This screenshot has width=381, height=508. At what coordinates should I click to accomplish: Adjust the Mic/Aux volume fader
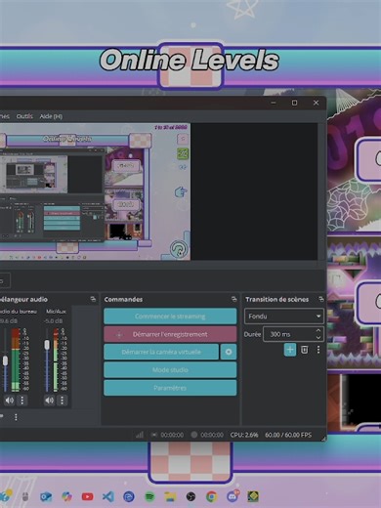coord(47,345)
